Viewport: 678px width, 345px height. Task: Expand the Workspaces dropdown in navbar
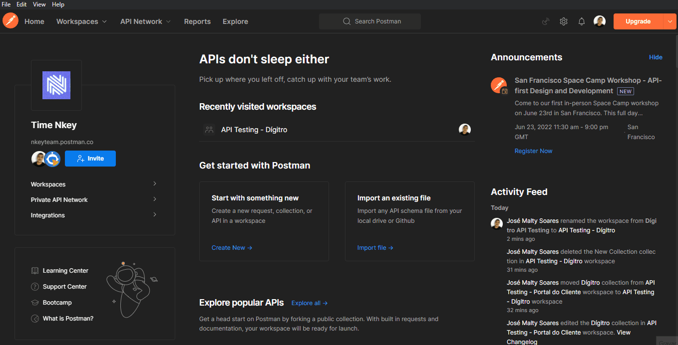81,21
